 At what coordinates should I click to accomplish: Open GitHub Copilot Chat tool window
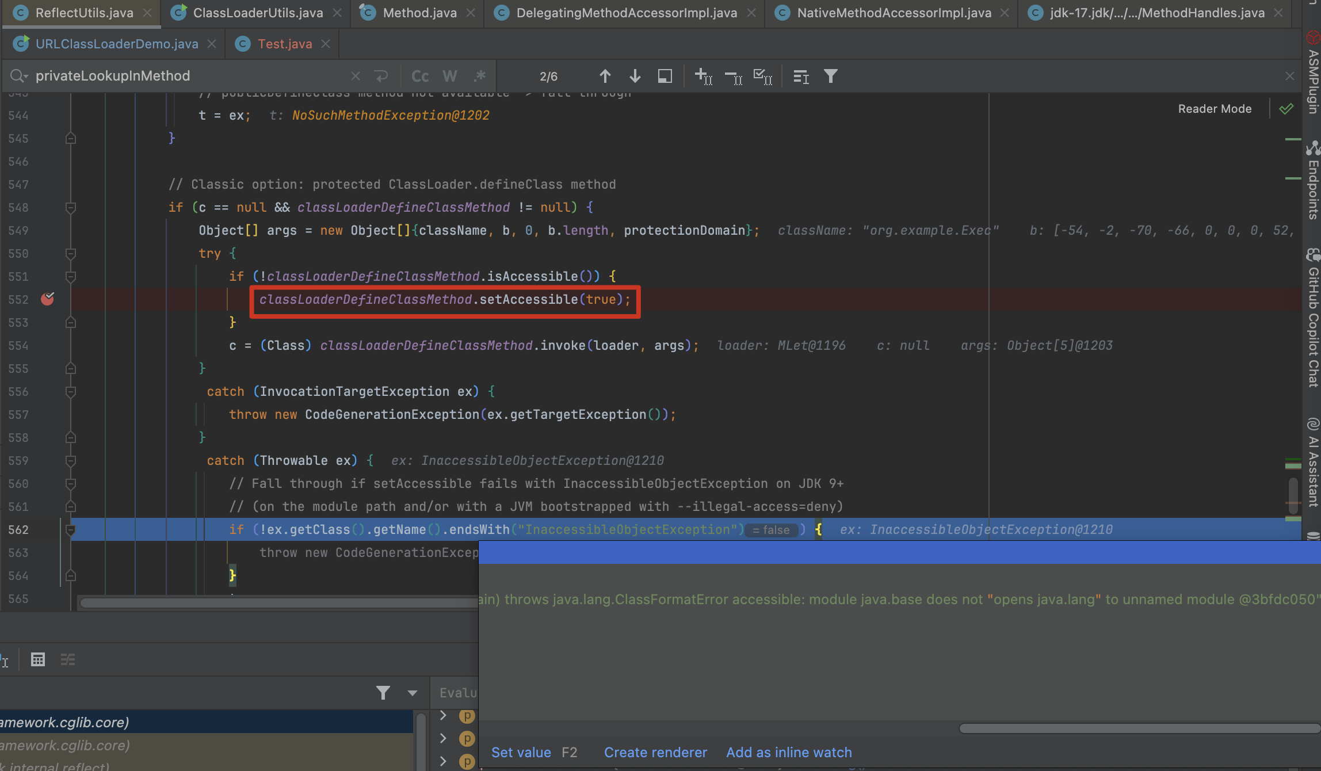(x=1312, y=318)
